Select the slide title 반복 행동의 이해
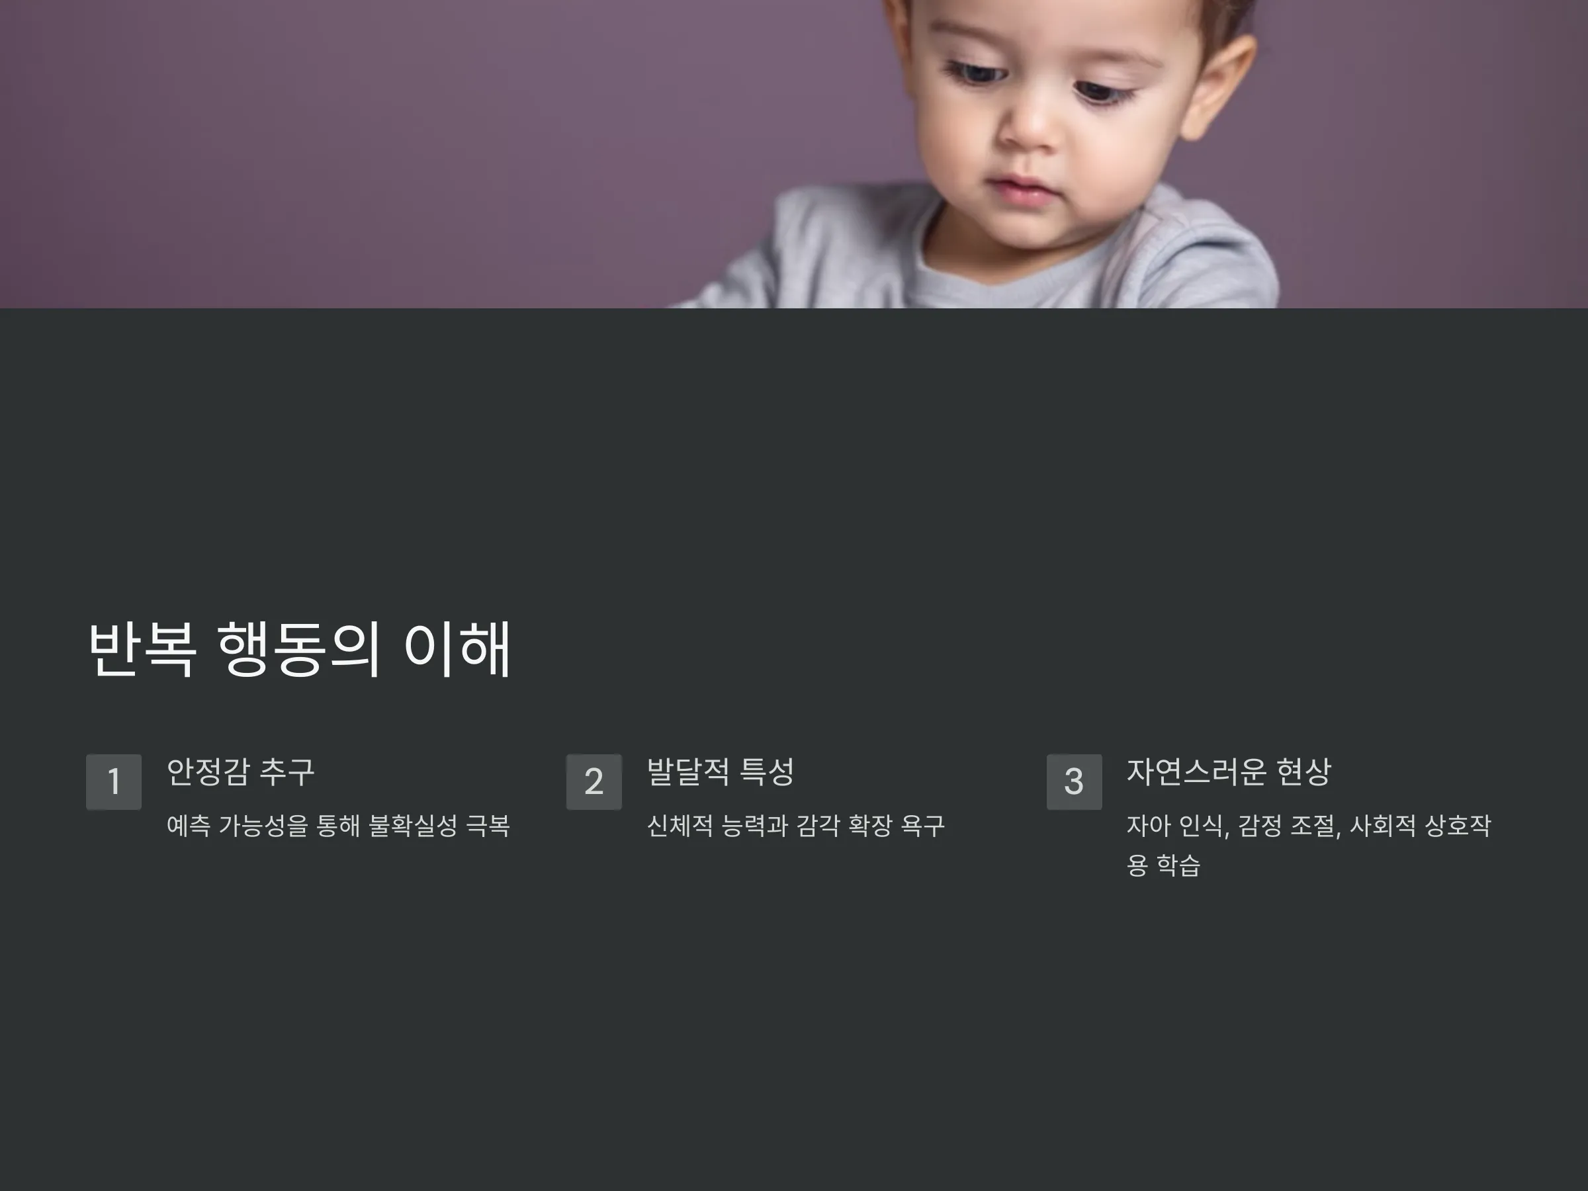Image resolution: width=1588 pixels, height=1191 pixels. (x=299, y=649)
